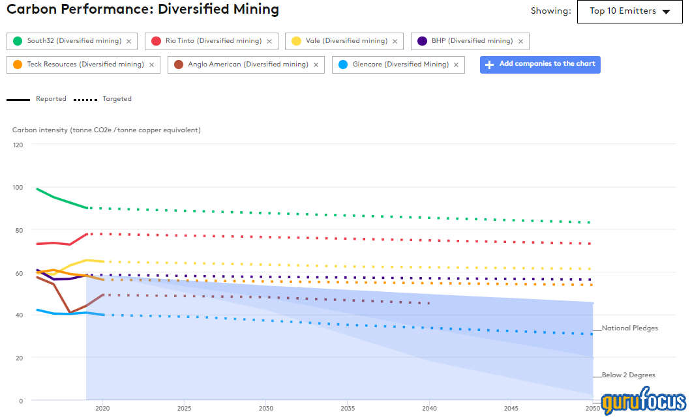Click the solid line Reported legend marker
The height and width of the screenshot is (419, 690).
[x=18, y=100]
